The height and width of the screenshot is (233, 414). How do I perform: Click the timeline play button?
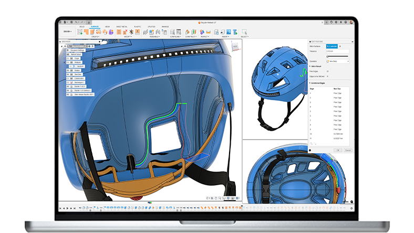[x=67, y=208]
